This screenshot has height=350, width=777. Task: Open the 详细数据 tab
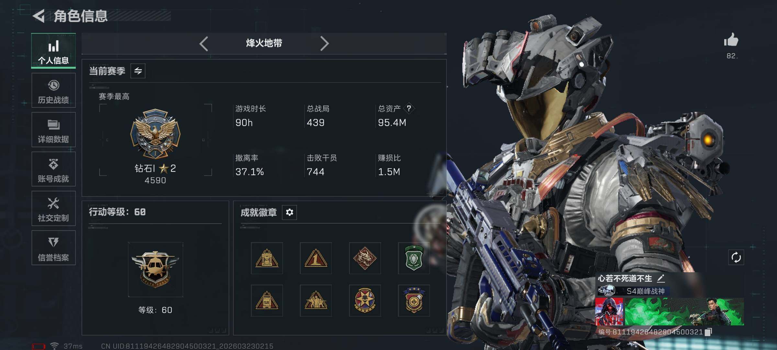[x=53, y=130]
